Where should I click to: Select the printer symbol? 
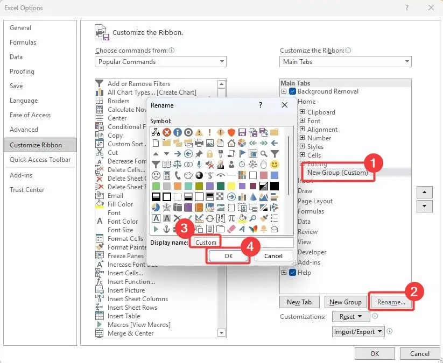199,143
